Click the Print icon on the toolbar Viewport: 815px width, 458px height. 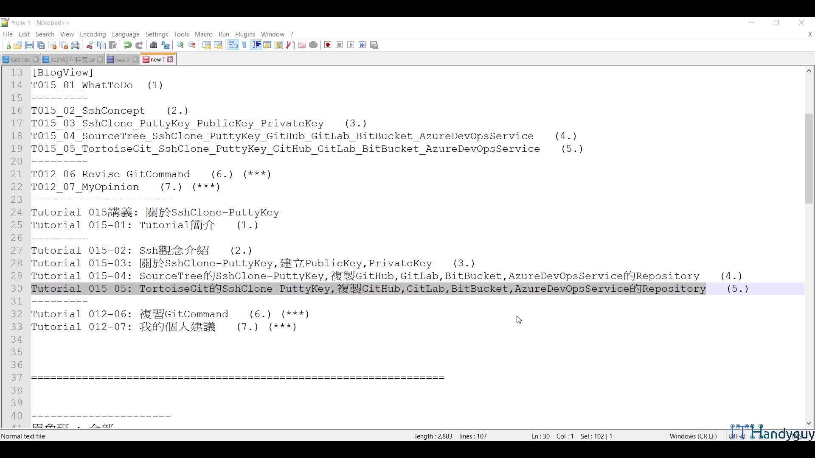75,45
